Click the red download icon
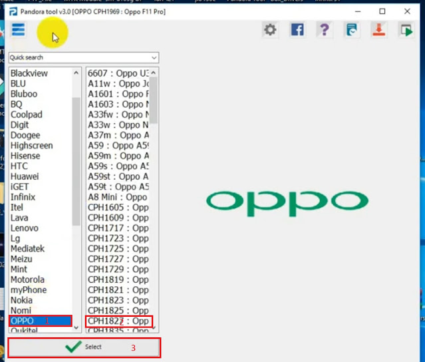Screen dimensions: 425x362 [x=378, y=29]
